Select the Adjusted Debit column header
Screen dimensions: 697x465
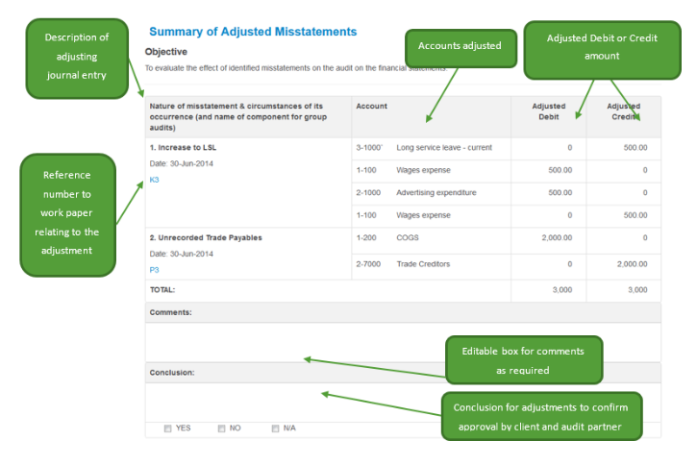pyautogui.click(x=551, y=111)
